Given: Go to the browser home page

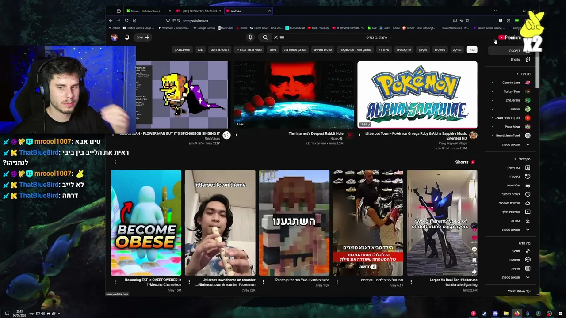Looking at the screenshot, I should pos(134,20).
